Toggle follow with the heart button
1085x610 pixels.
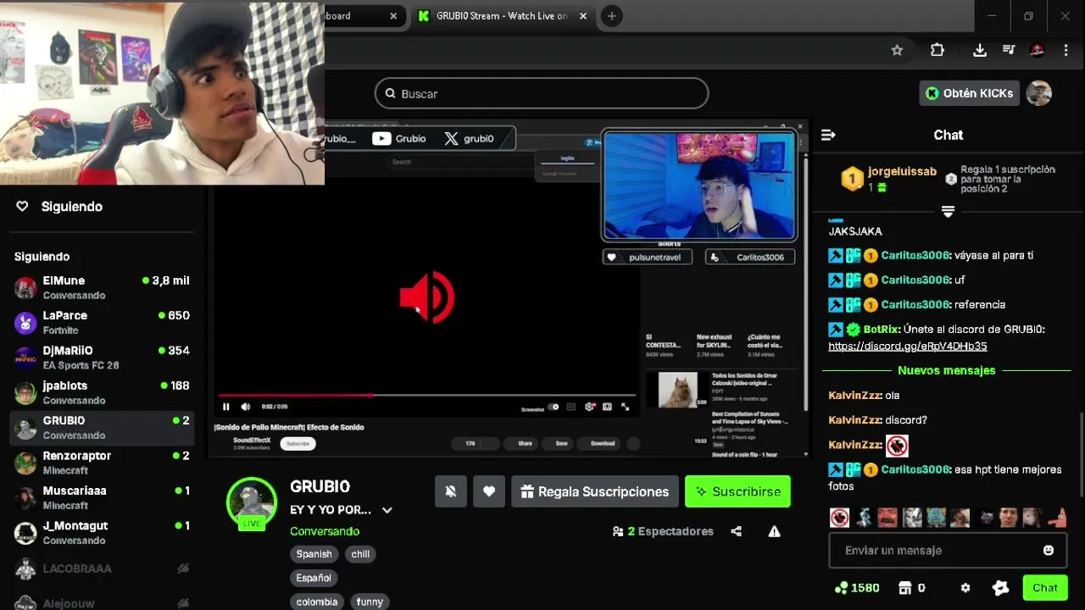pyautogui.click(x=489, y=491)
